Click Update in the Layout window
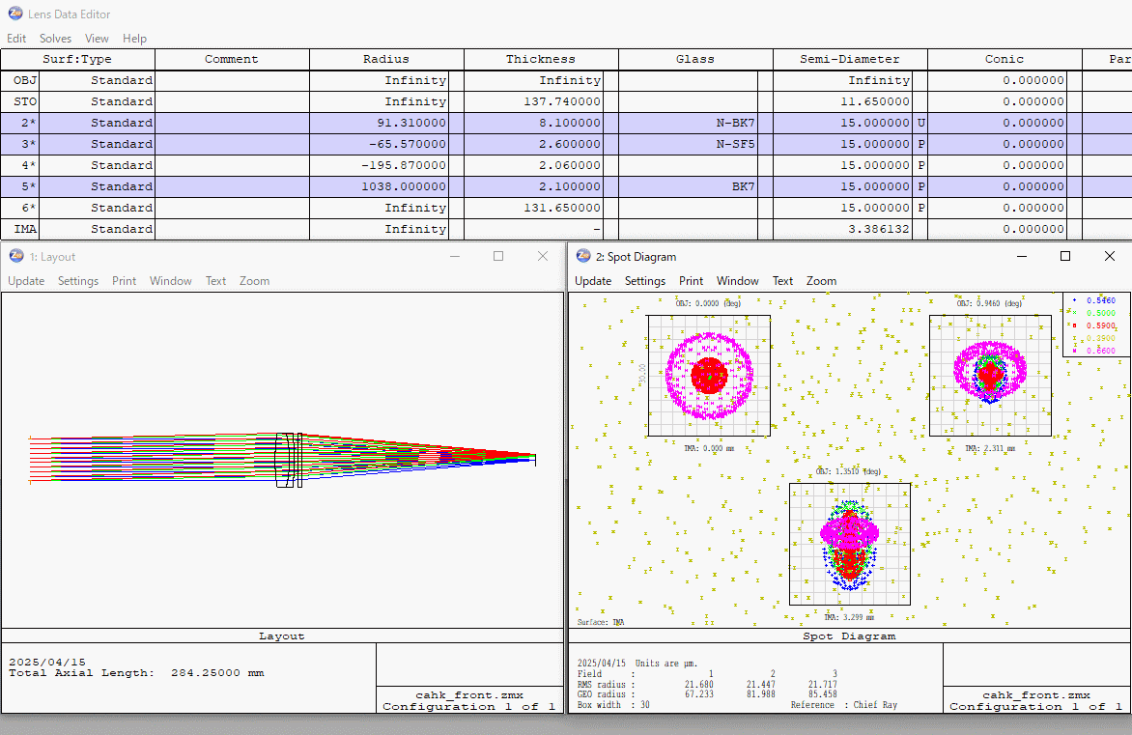Screen dimensions: 1132x735 (26, 281)
